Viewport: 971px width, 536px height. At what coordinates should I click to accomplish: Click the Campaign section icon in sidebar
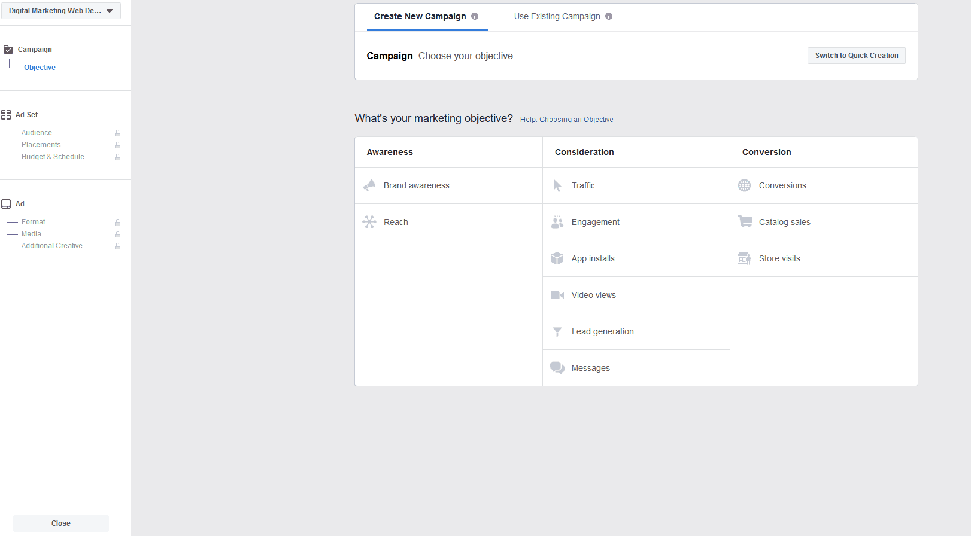(8, 50)
